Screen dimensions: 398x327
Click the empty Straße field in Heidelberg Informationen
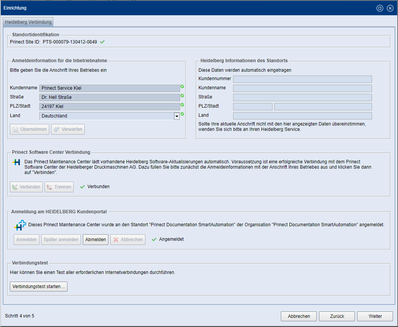tap(302, 97)
